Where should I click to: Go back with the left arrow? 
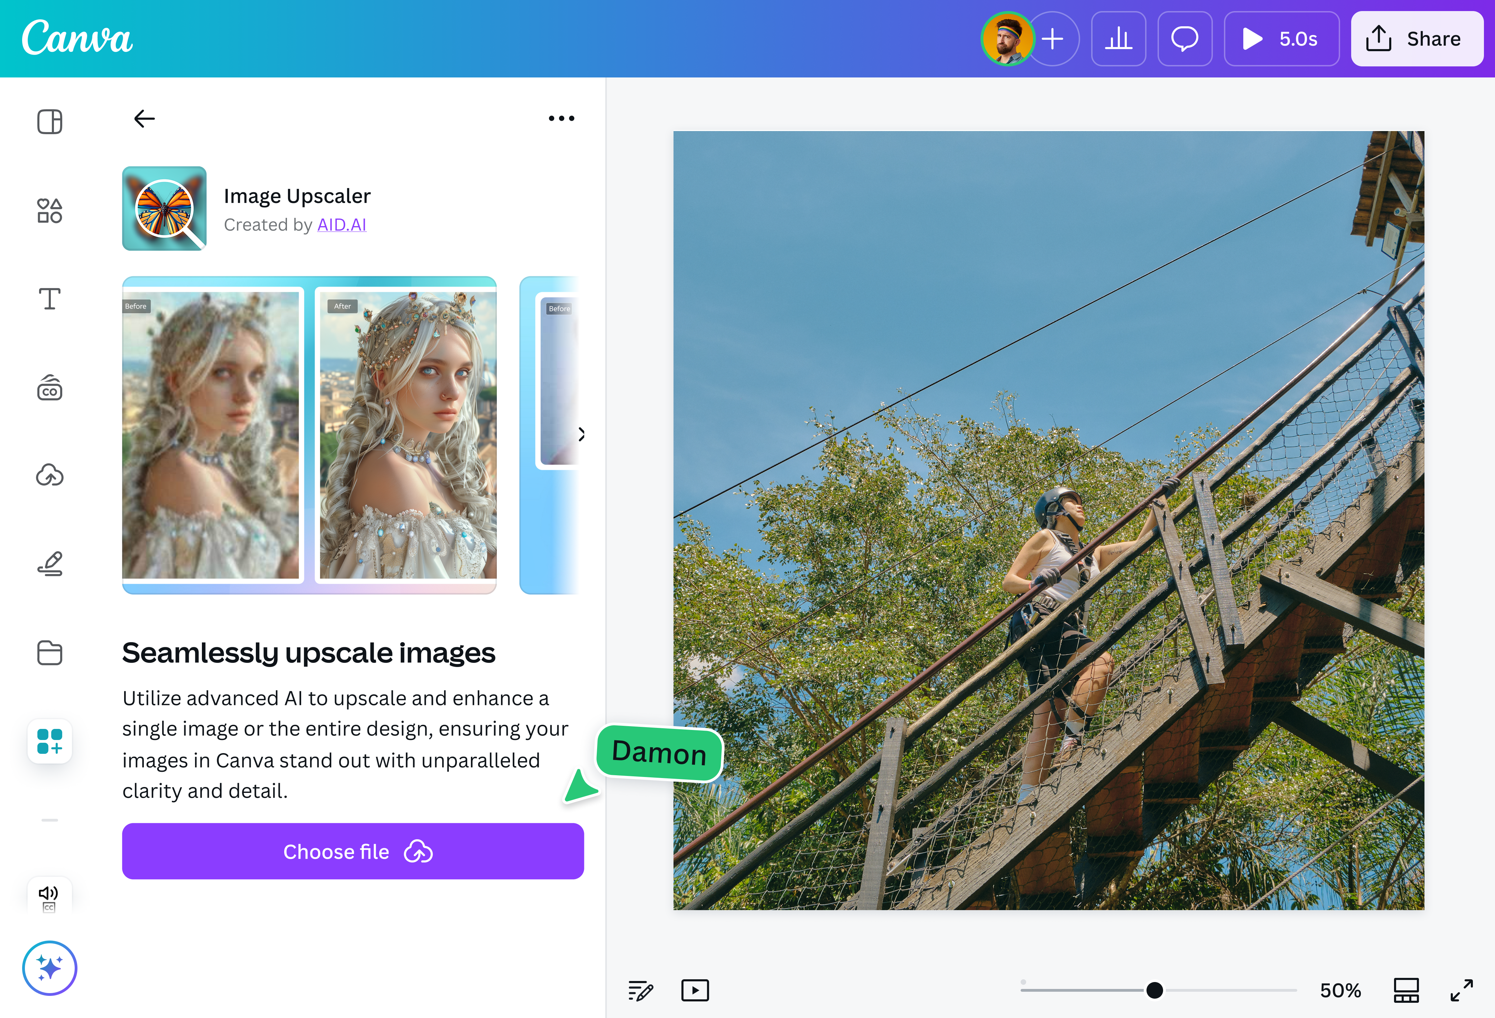coord(144,118)
